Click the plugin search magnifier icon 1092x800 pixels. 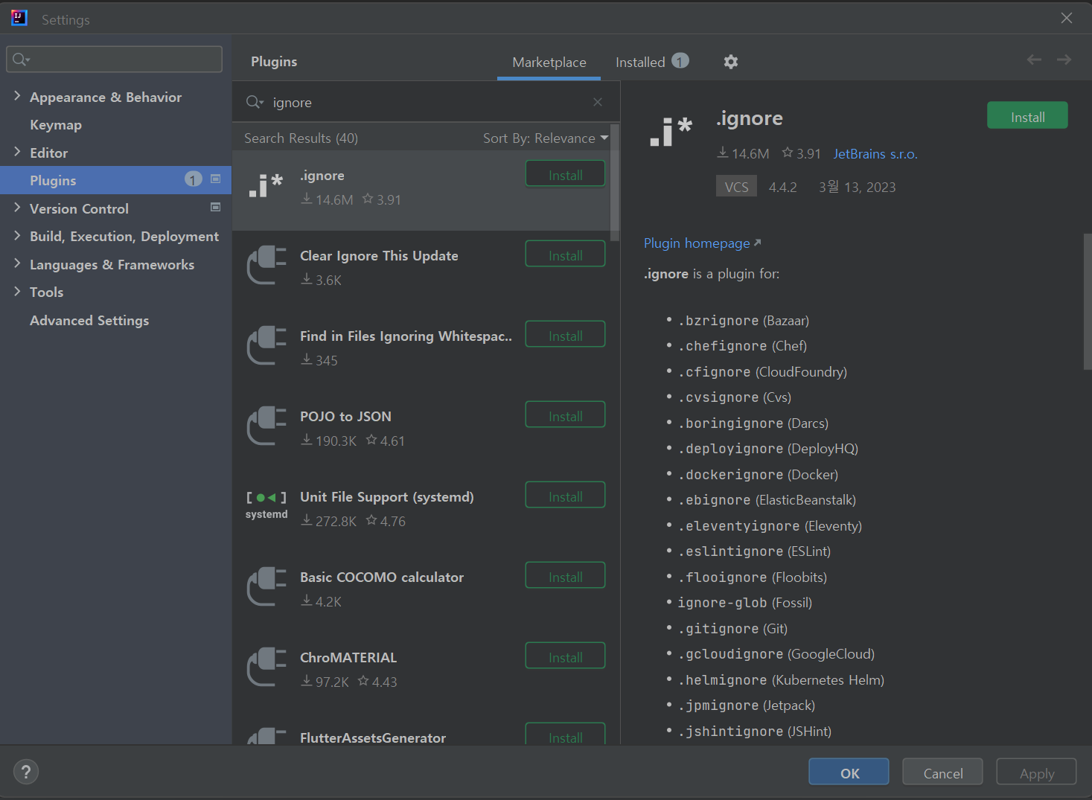point(255,102)
